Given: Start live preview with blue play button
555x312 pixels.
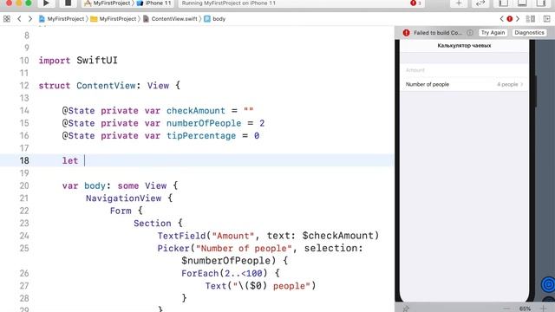Looking at the screenshot, I should click(x=548, y=284).
